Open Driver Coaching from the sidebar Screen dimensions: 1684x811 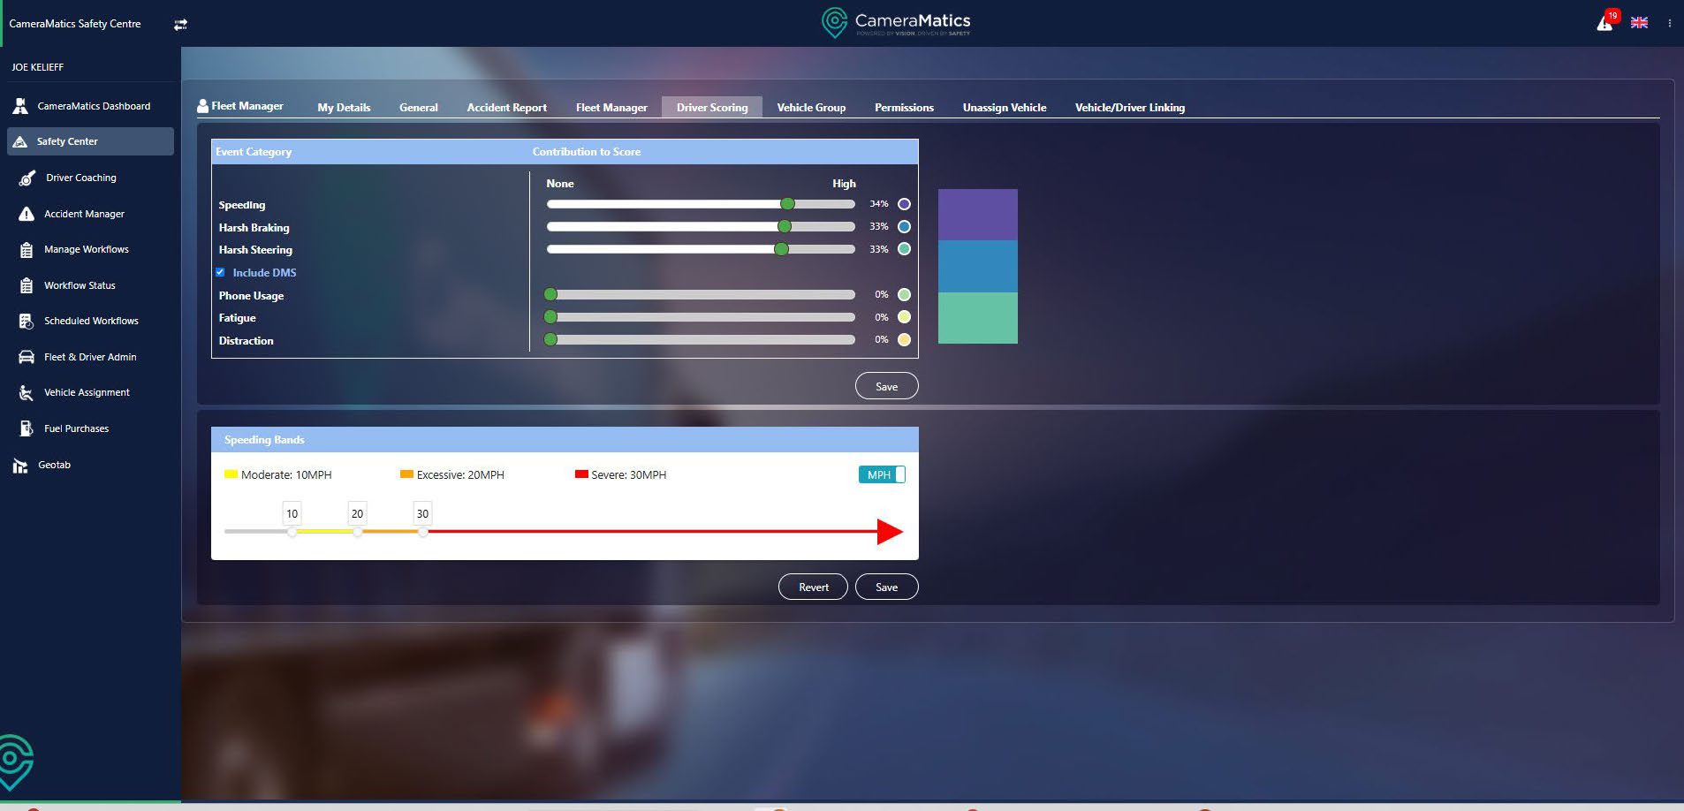click(80, 178)
